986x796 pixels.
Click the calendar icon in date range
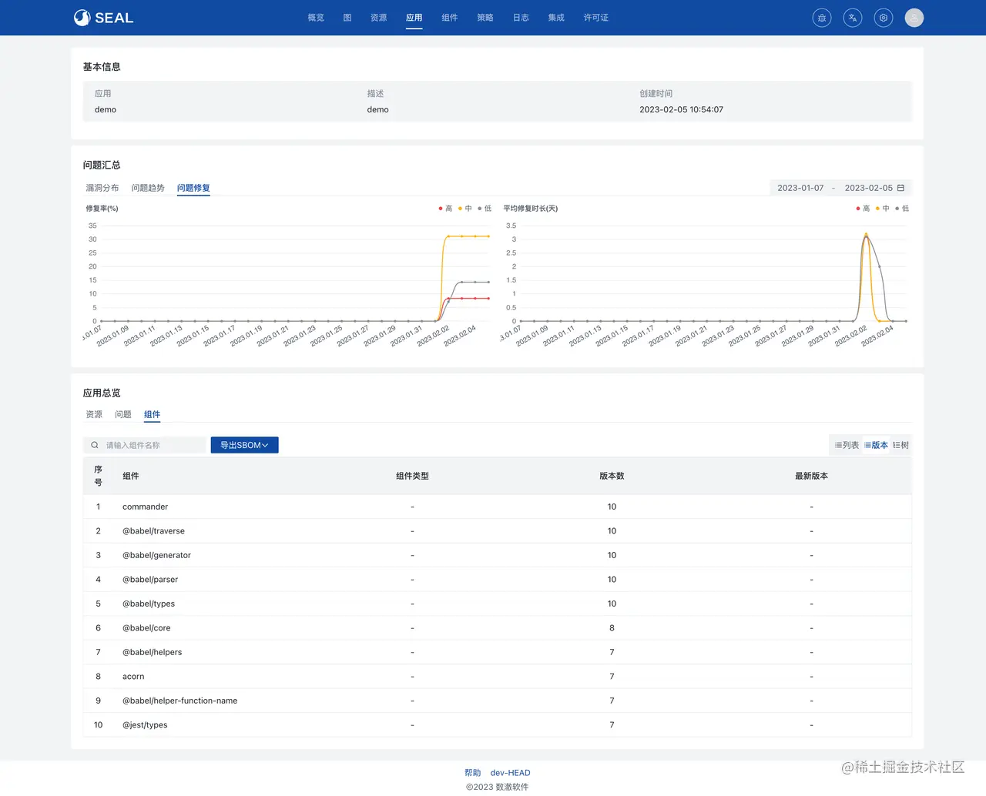[900, 188]
